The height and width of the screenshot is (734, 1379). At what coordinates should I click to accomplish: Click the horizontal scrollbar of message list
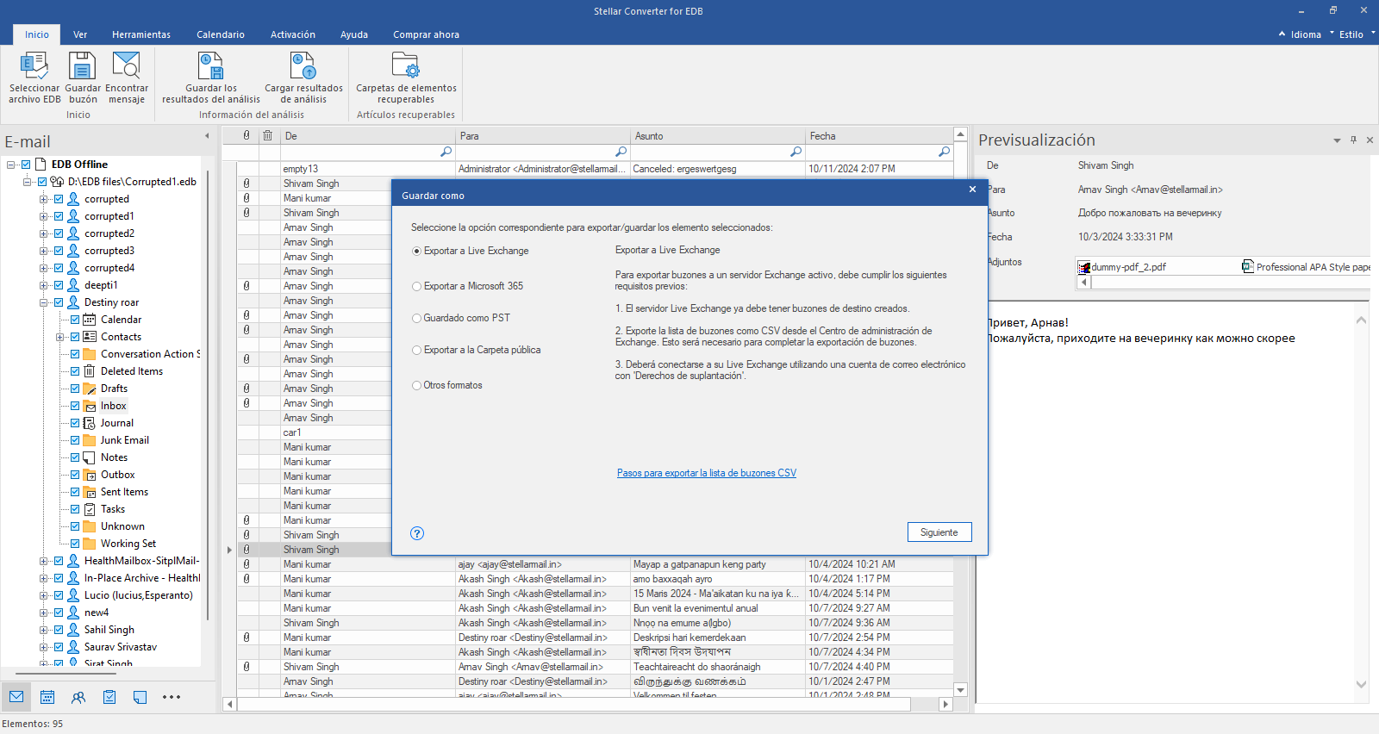[574, 704]
